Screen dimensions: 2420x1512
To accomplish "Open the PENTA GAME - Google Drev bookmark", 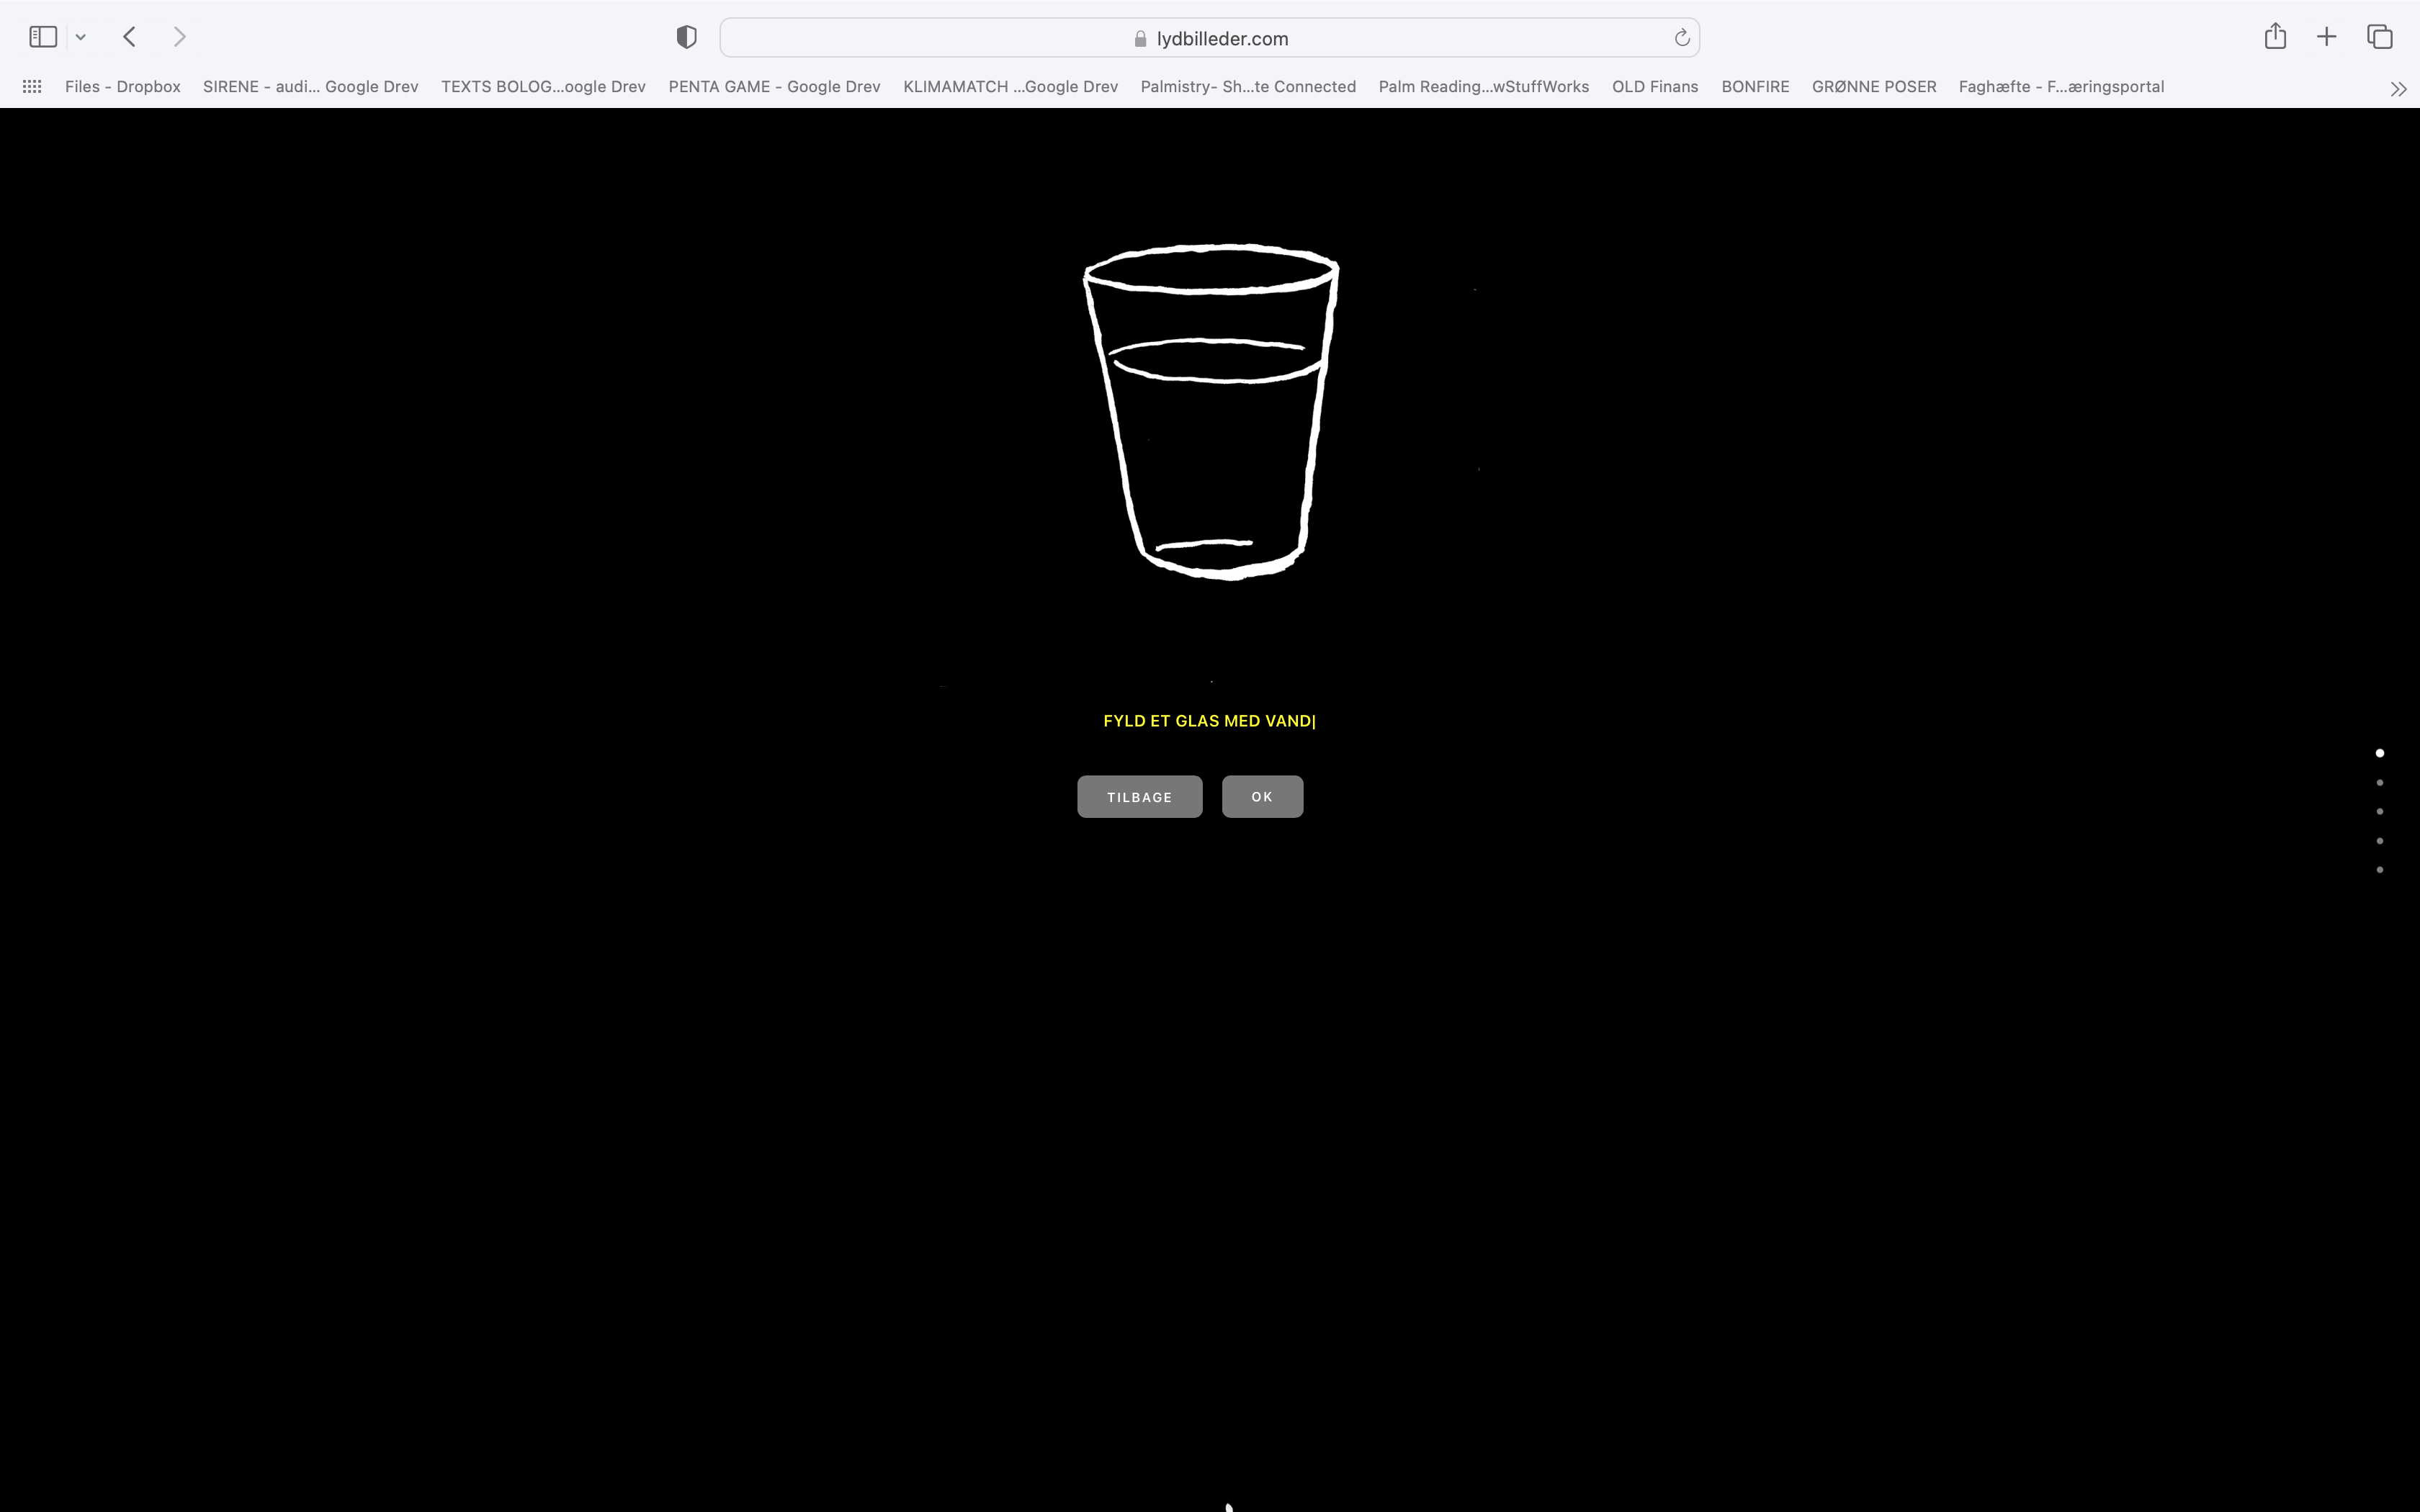I will [774, 87].
